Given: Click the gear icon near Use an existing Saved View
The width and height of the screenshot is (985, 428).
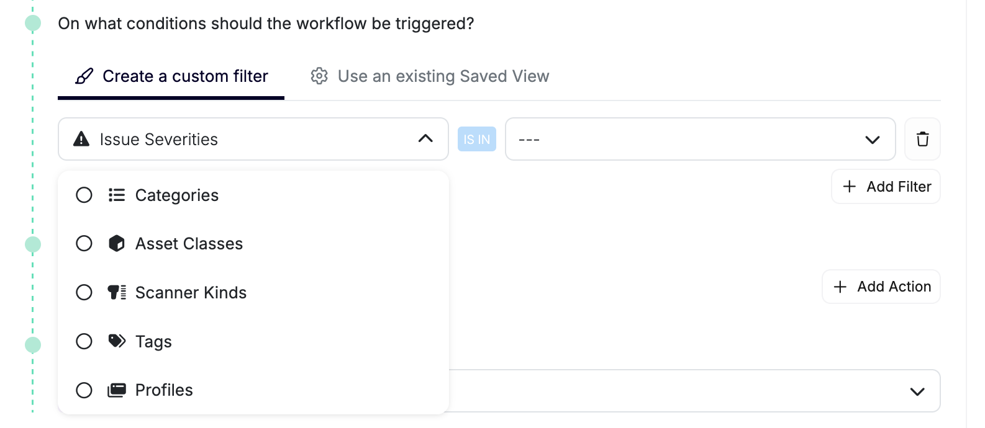Looking at the screenshot, I should (319, 76).
